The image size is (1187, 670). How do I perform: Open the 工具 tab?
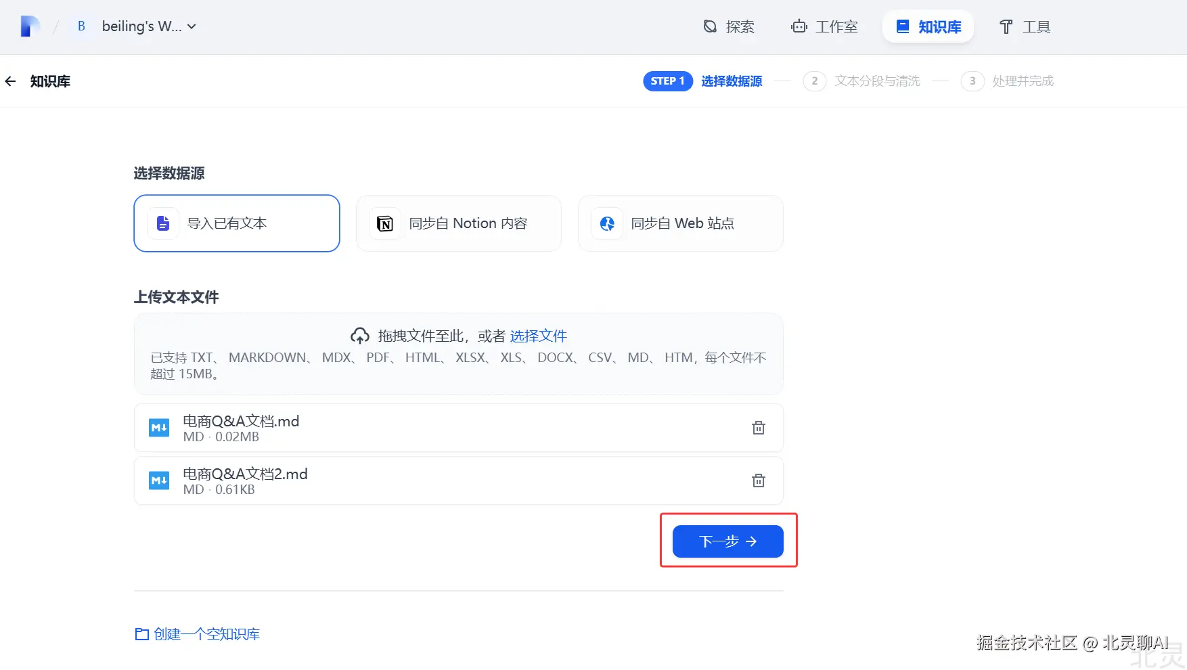[1025, 26]
